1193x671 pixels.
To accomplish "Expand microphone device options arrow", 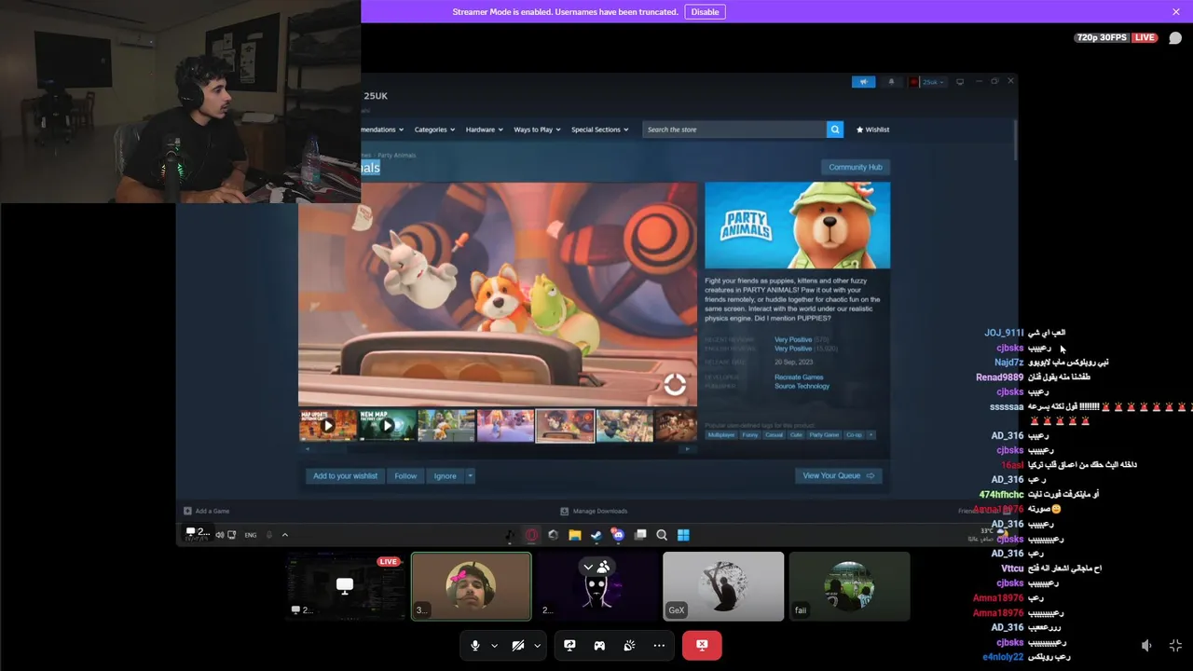I will pyautogui.click(x=494, y=645).
